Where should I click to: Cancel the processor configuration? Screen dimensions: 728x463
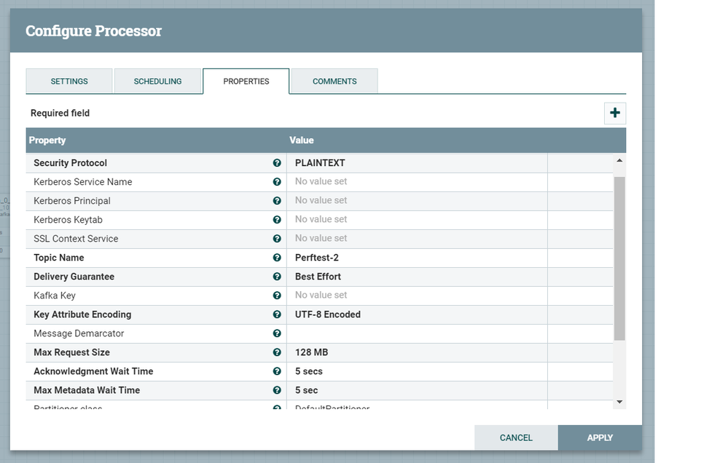click(x=515, y=438)
